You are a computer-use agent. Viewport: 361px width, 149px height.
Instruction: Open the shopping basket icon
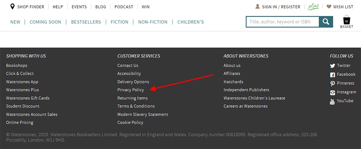click(x=347, y=20)
